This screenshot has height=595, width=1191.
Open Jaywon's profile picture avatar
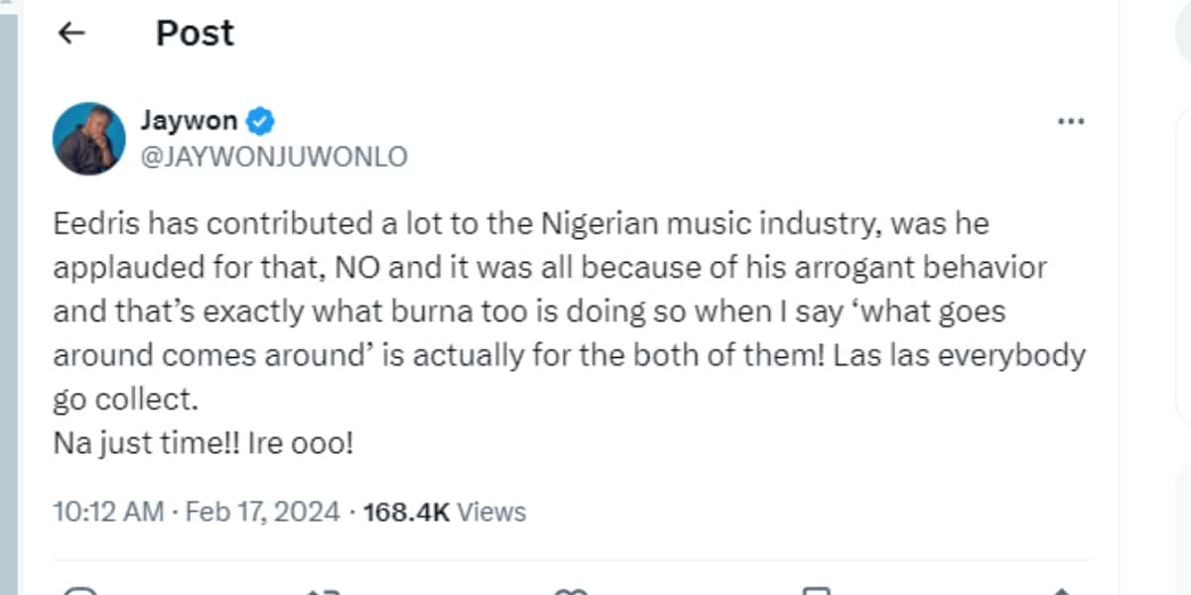89,139
